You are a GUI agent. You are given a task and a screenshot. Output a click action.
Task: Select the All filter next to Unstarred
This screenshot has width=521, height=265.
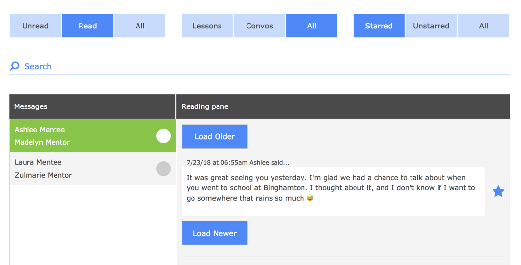484,26
